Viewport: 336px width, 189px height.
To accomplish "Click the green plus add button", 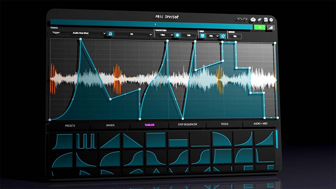I will coord(259,27).
